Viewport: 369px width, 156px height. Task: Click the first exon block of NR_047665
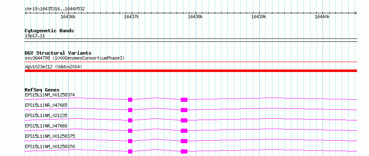pyautogui.click(x=130, y=110)
